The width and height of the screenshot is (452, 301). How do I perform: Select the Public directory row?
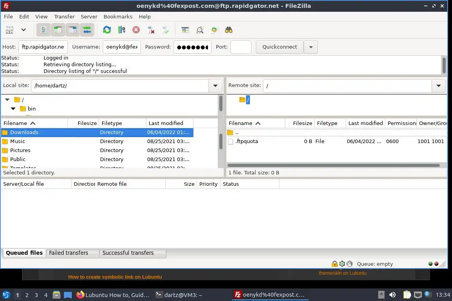pyautogui.click(x=97, y=159)
